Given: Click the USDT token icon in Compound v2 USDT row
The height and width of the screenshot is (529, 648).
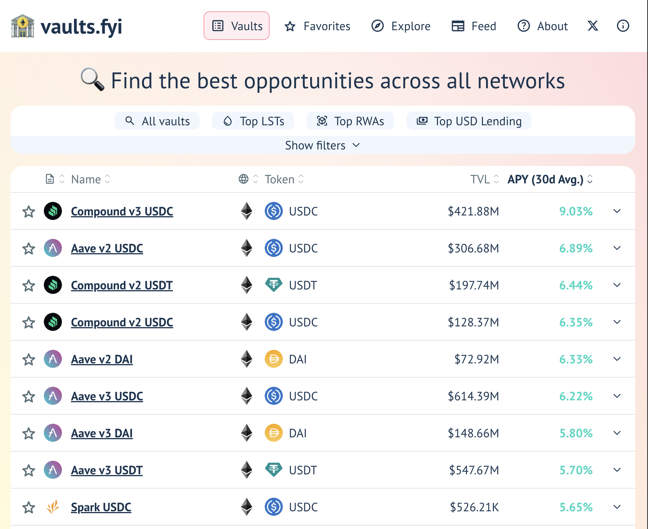Looking at the screenshot, I should click(274, 285).
